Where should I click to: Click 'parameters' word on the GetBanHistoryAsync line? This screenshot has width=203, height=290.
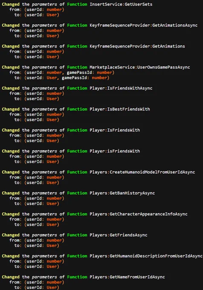44,193
